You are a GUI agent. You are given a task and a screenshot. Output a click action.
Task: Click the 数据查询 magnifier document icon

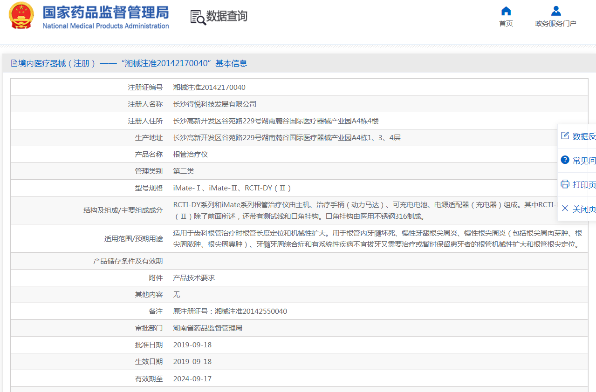(x=198, y=17)
